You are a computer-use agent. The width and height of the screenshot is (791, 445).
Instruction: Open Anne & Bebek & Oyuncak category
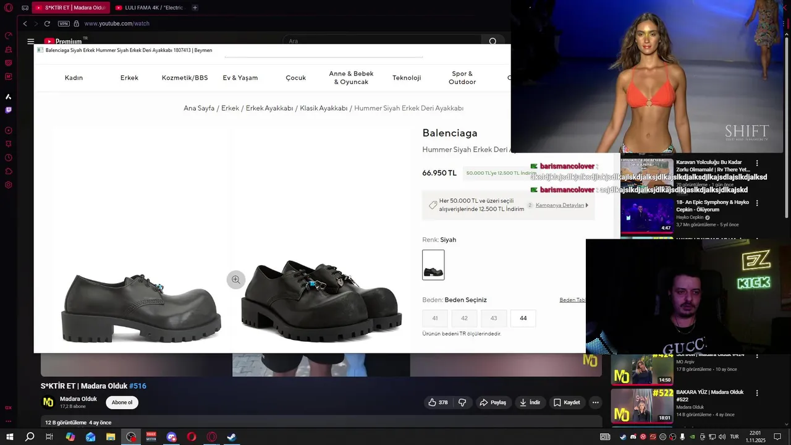pos(351,78)
